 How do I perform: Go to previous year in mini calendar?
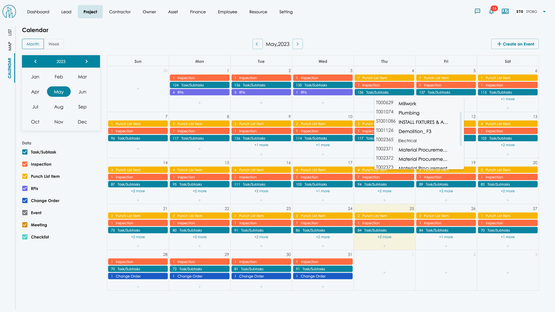[x=35, y=61]
